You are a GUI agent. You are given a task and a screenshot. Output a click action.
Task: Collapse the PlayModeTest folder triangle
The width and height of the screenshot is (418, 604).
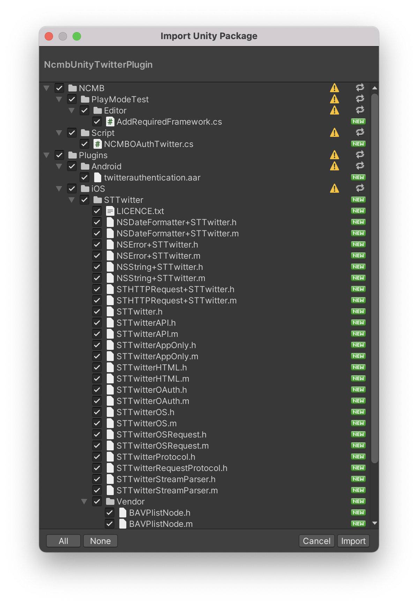tap(59, 99)
